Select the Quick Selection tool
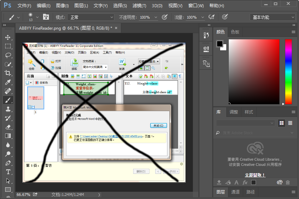Image resolution: width=299 pixels, height=199 pixels. point(8,64)
